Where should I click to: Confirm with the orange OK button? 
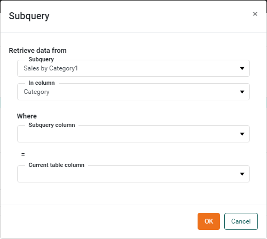coord(209,221)
